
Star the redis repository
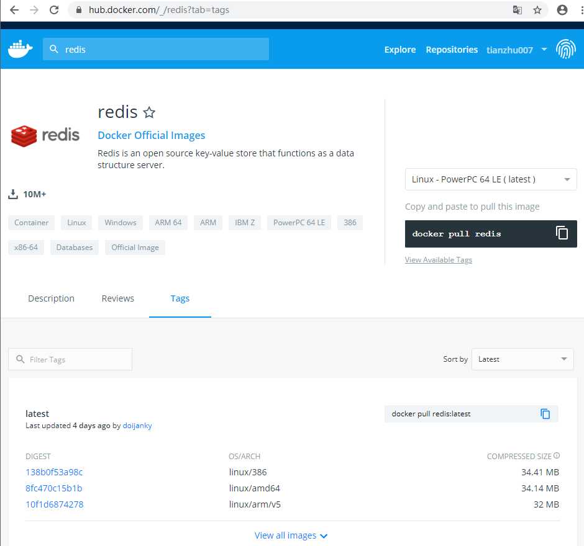pos(149,112)
